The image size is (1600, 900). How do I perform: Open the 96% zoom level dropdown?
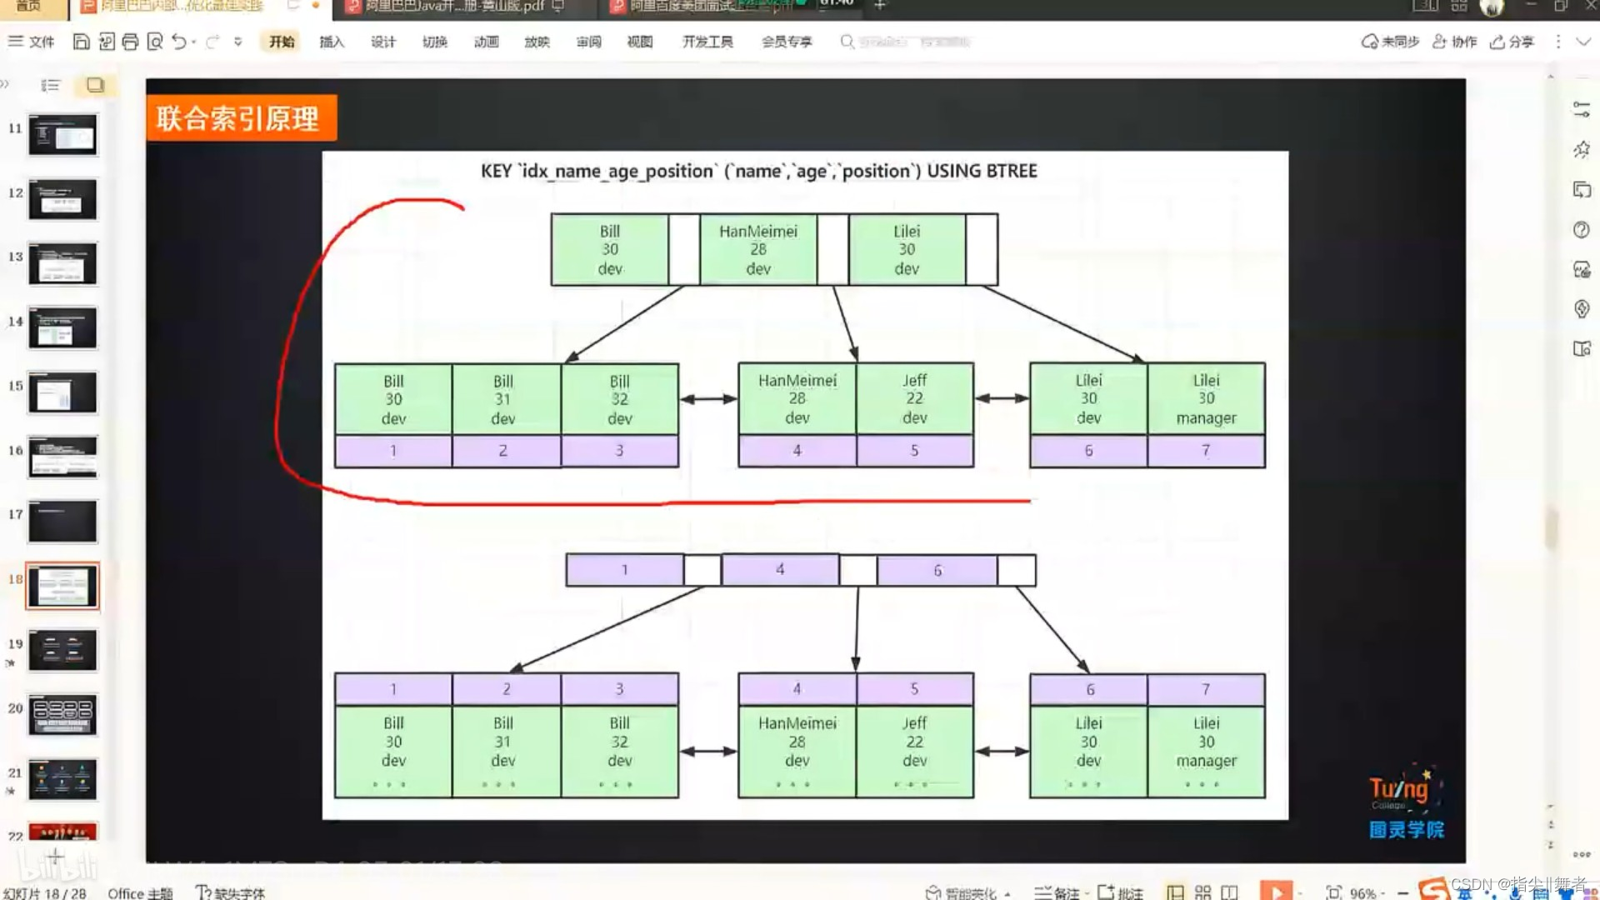[x=1367, y=892]
